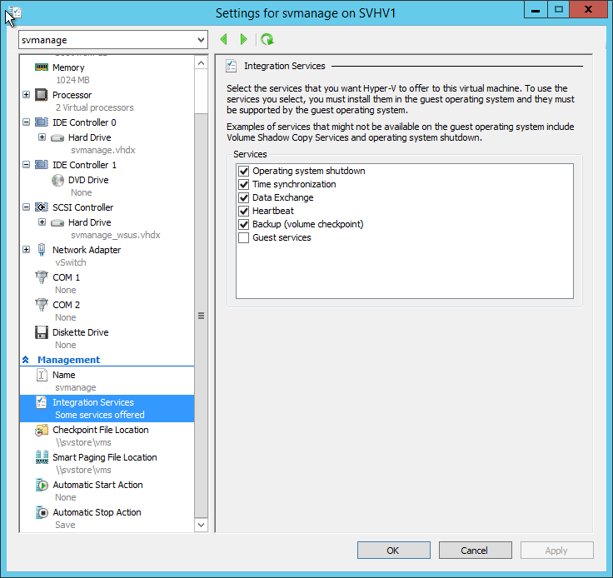Click the Diskette Drive floppy icon

click(42, 332)
